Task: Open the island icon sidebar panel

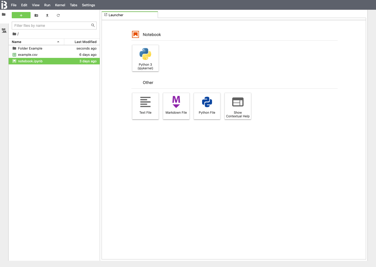Action: pyautogui.click(x=4, y=31)
